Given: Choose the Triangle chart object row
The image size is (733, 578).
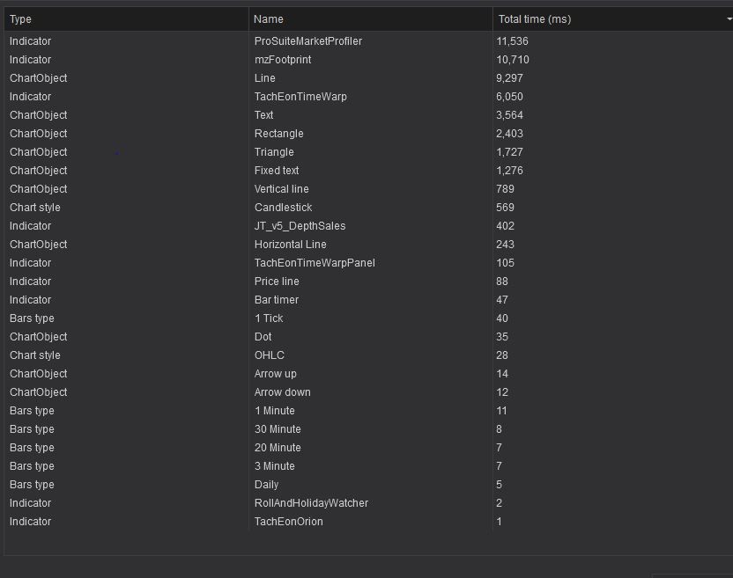Looking at the screenshot, I should tap(274, 152).
